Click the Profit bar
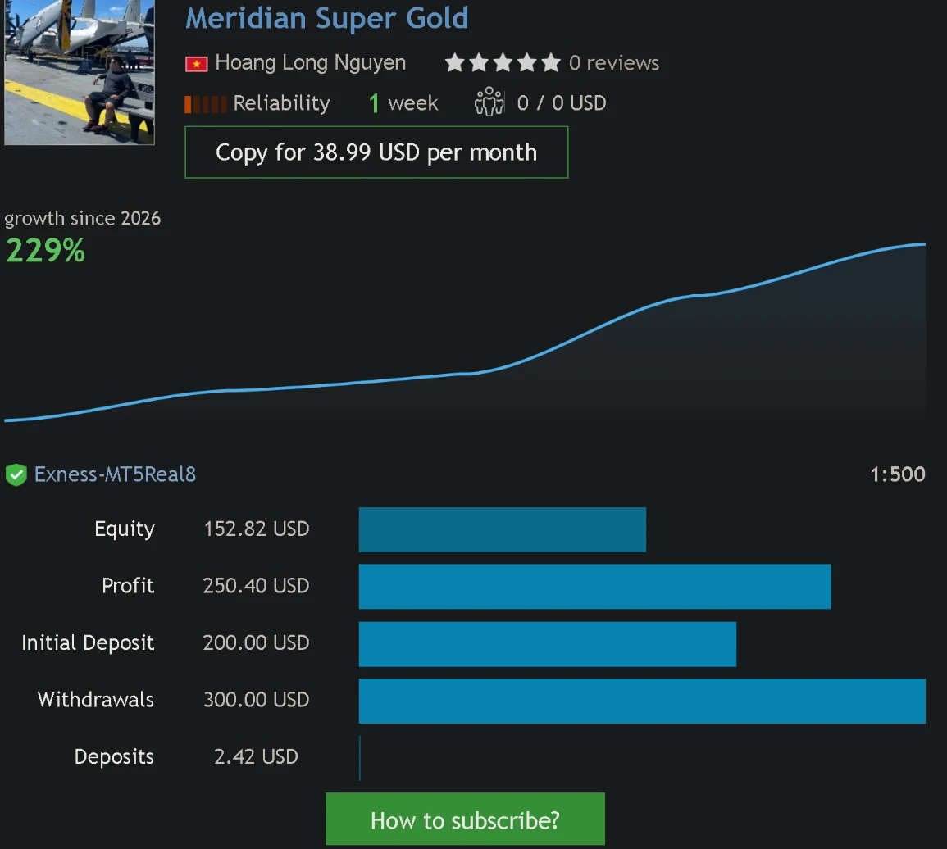 [595, 586]
